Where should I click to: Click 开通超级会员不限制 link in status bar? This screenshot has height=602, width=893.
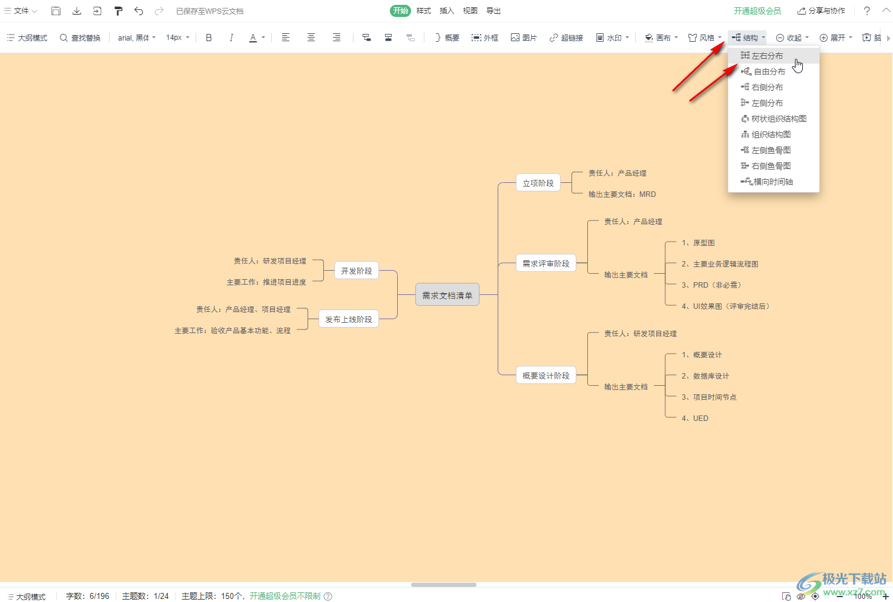point(285,597)
